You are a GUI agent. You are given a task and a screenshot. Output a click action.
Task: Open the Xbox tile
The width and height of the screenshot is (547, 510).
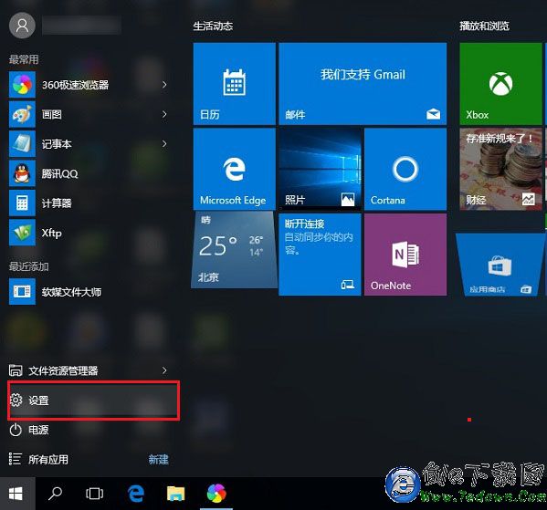click(x=500, y=84)
